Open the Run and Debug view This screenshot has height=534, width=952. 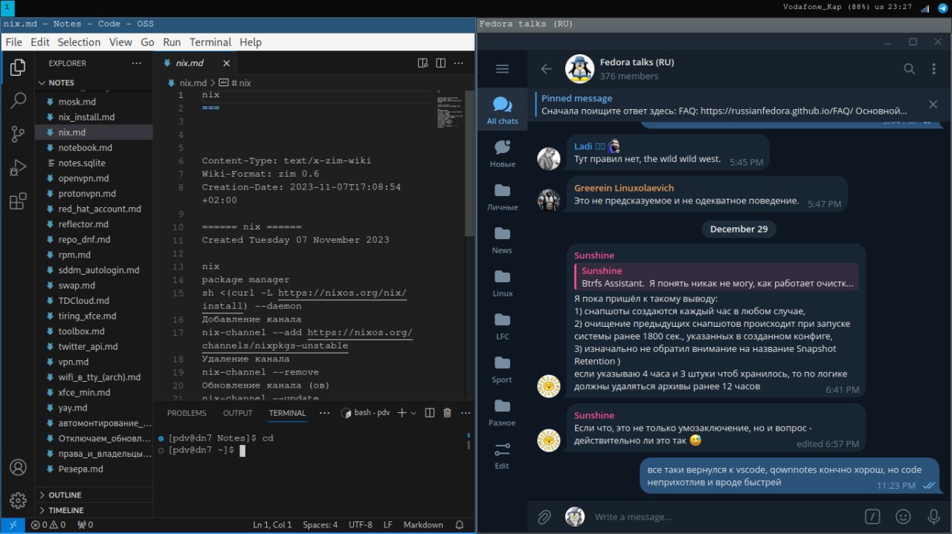click(18, 168)
